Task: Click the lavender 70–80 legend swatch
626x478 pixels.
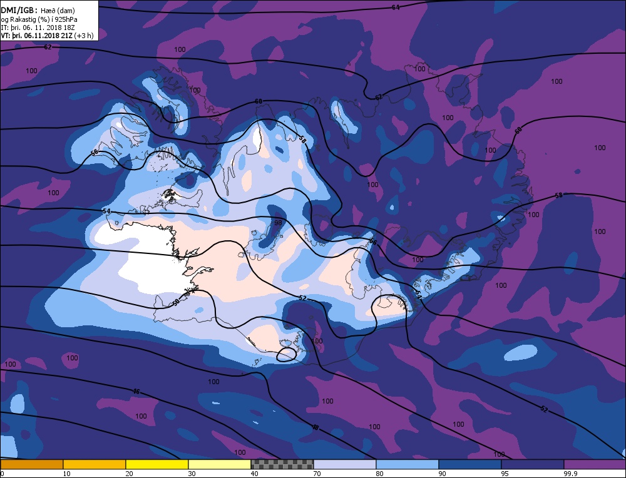Action: (344, 464)
